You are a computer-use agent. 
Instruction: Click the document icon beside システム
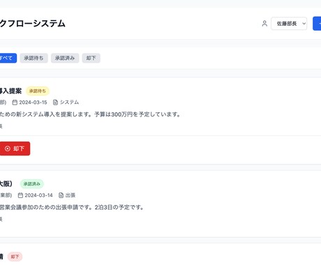55,103
